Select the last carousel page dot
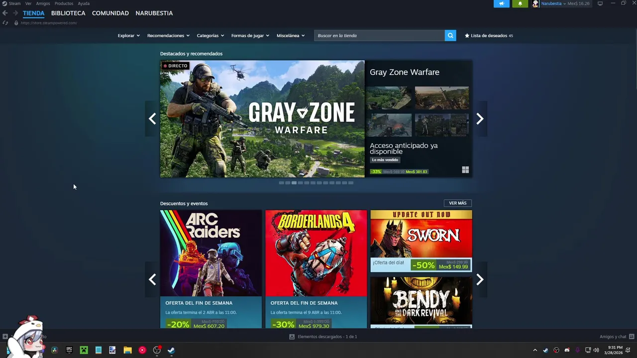 pyautogui.click(x=351, y=183)
